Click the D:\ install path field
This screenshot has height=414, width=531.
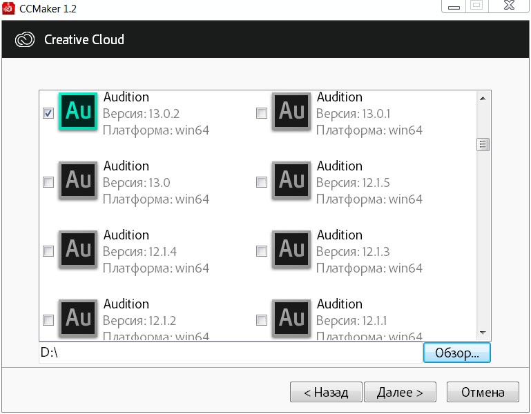(x=231, y=353)
